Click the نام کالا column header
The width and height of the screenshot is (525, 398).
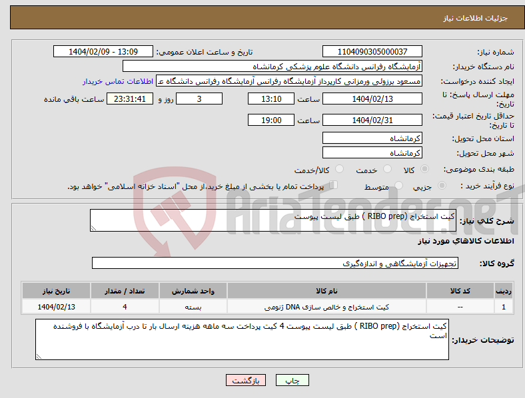tap(326, 291)
